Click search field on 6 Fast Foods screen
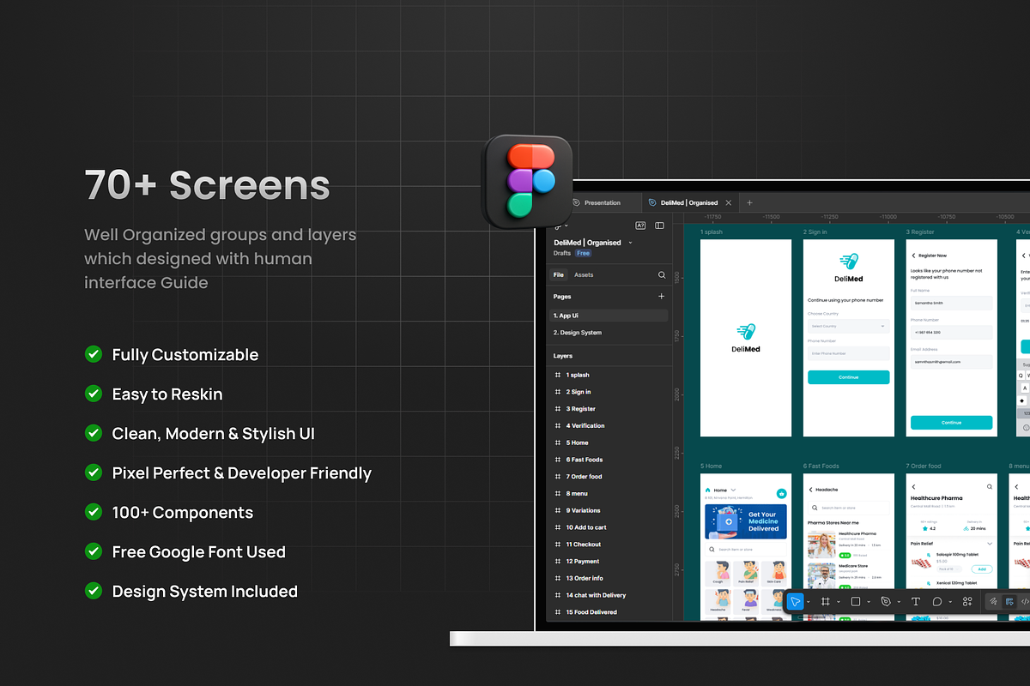The image size is (1030, 686). coord(848,508)
